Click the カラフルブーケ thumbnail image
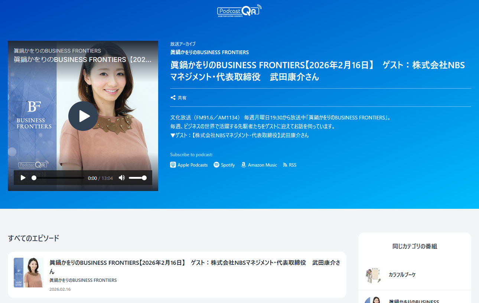 click(x=372, y=275)
